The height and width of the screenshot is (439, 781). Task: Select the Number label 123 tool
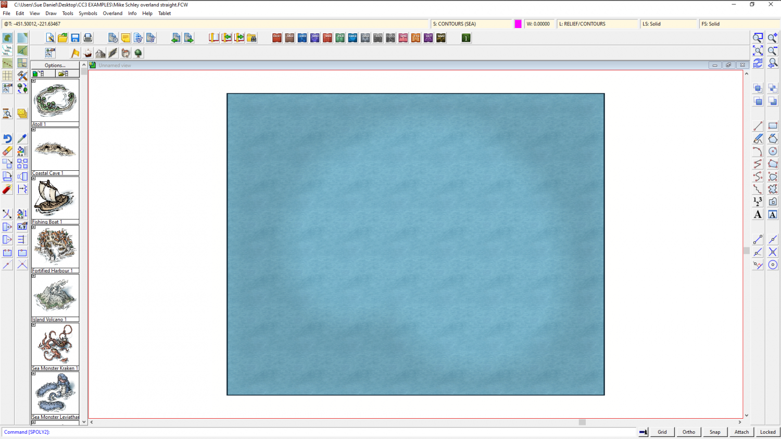(x=758, y=202)
